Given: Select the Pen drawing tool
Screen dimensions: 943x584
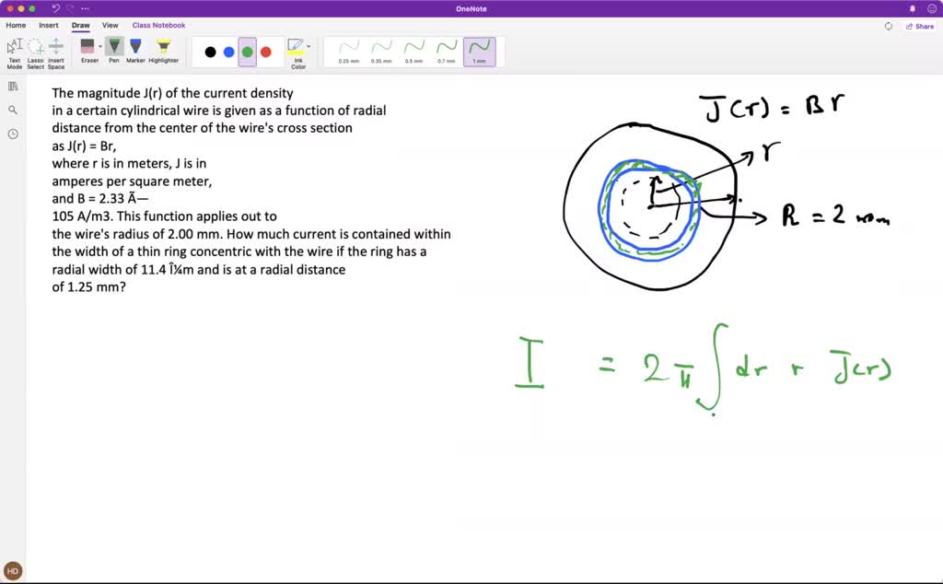Looking at the screenshot, I should [x=114, y=51].
